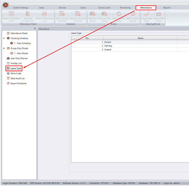
Task: Click Leave Type tree icon
Action: (x=8, y=68)
